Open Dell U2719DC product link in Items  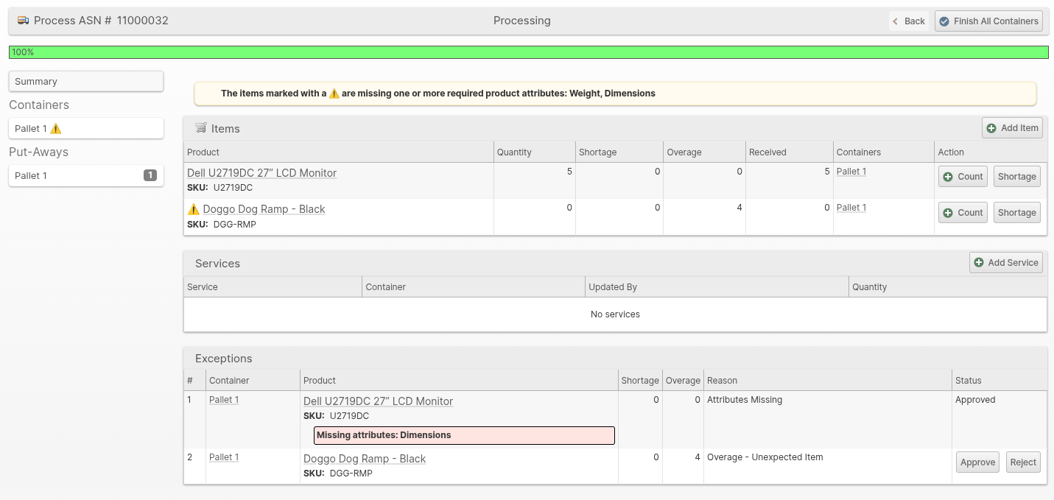[x=261, y=173]
